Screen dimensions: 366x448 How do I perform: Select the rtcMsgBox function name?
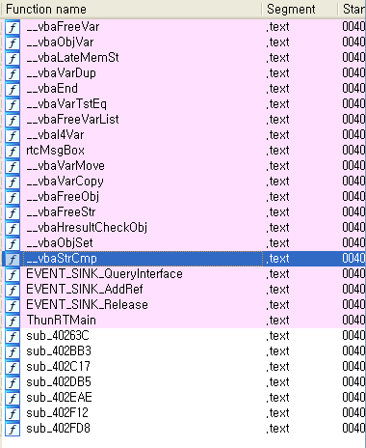coord(55,151)
